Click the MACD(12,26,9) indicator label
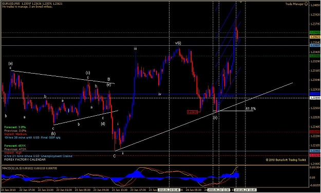The image size is (321, 193). [30, 168]
